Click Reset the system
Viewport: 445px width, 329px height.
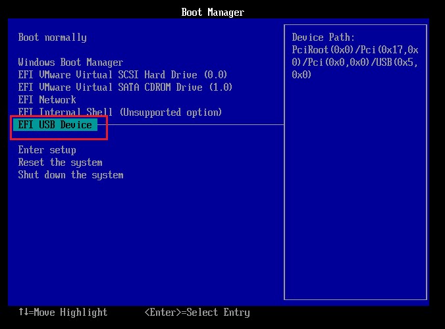(x=60, y=163)
